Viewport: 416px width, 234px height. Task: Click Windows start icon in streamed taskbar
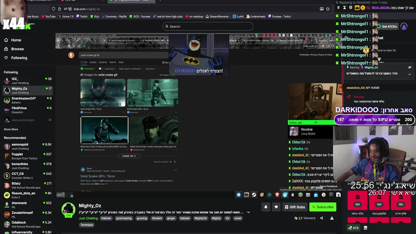pos(239,195)
